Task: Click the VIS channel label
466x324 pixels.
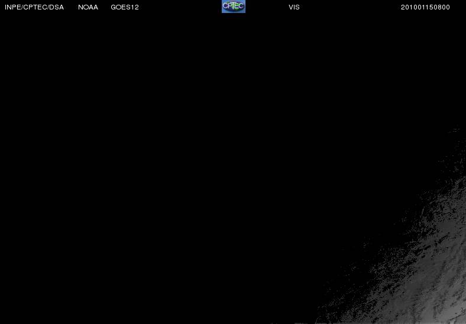Action: tap(295, 7)
